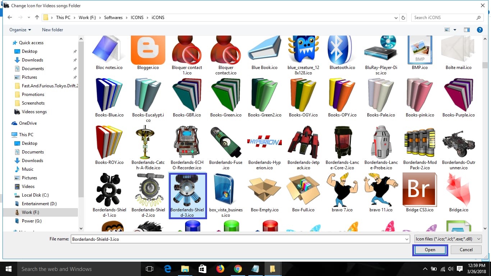Select the Borderlands-Fuse.ico icon
The height and width of the screenshot is (276, 491).
pos(225,142)
